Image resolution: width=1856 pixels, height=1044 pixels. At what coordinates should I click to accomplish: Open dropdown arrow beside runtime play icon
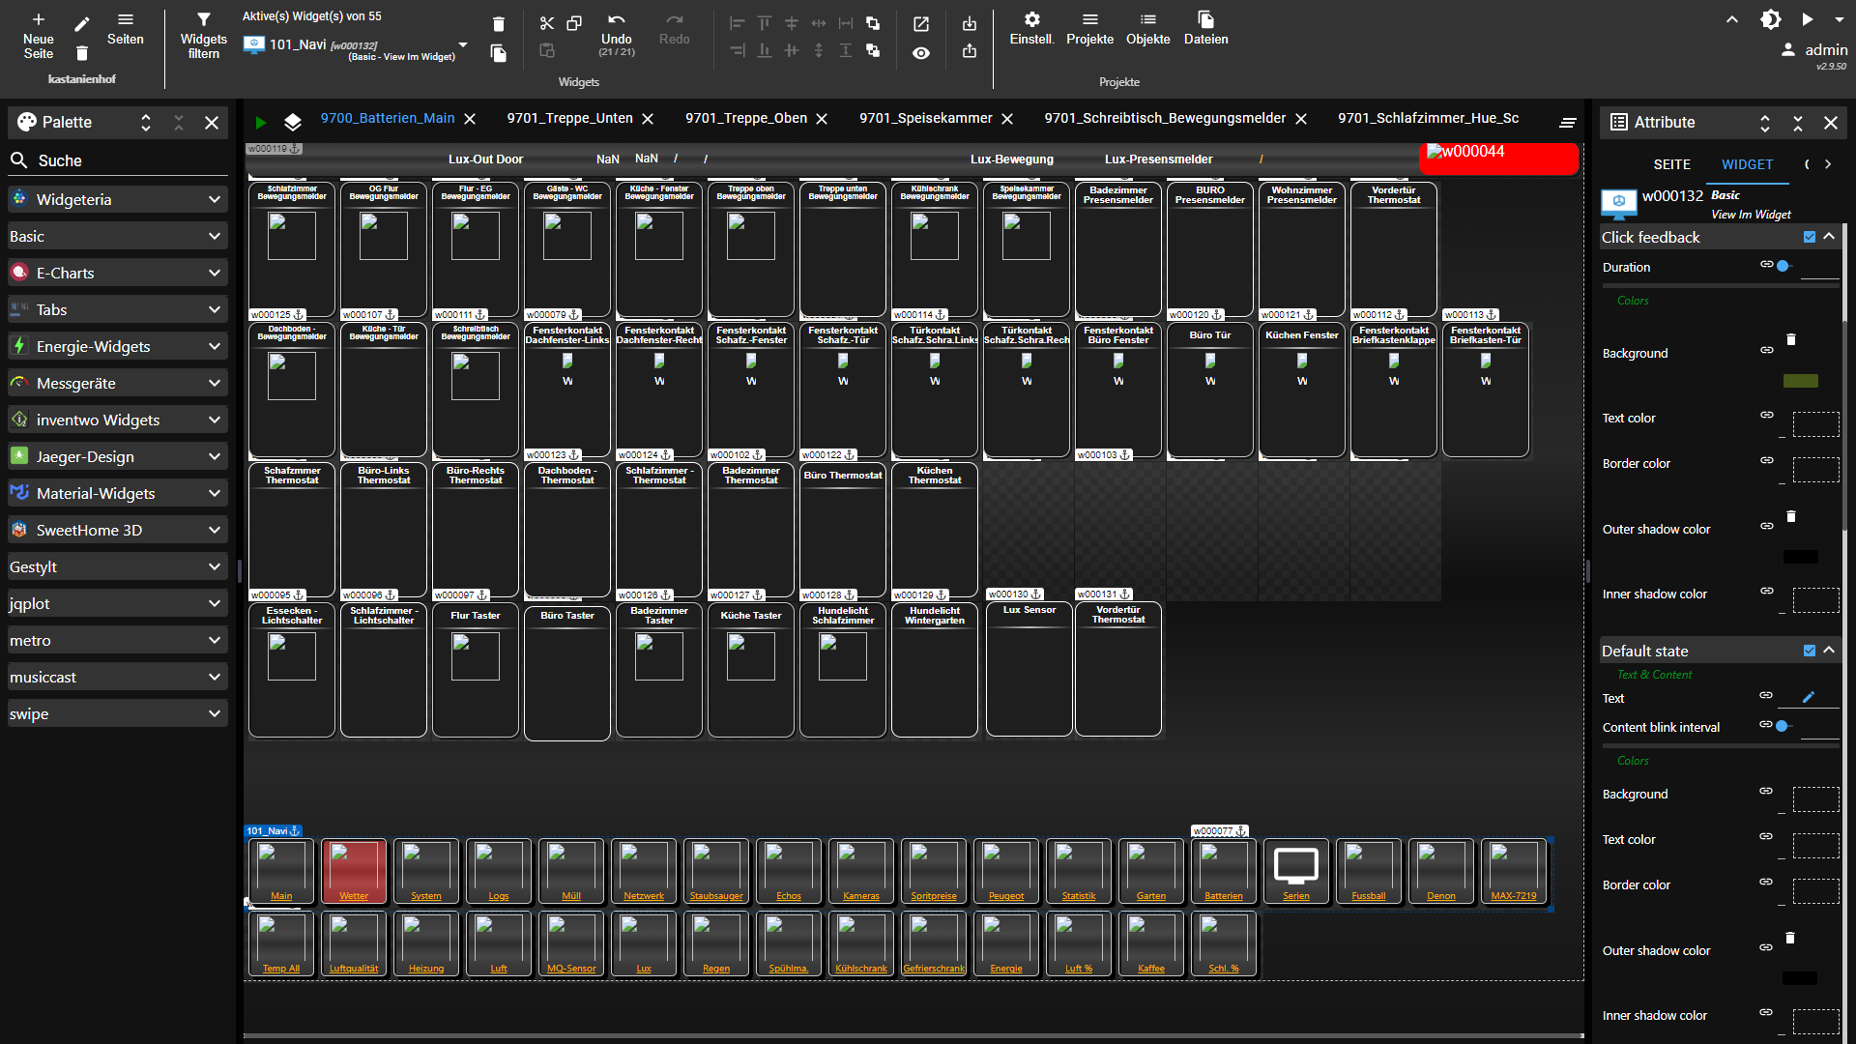[1839, 19]
